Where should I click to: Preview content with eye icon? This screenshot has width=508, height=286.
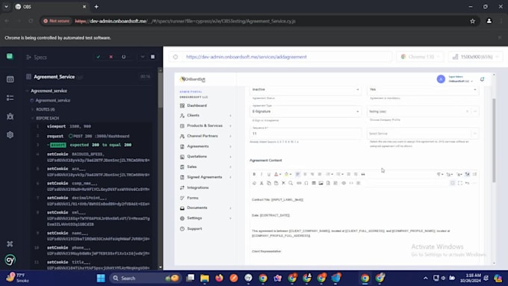click(x=344, y=183)
